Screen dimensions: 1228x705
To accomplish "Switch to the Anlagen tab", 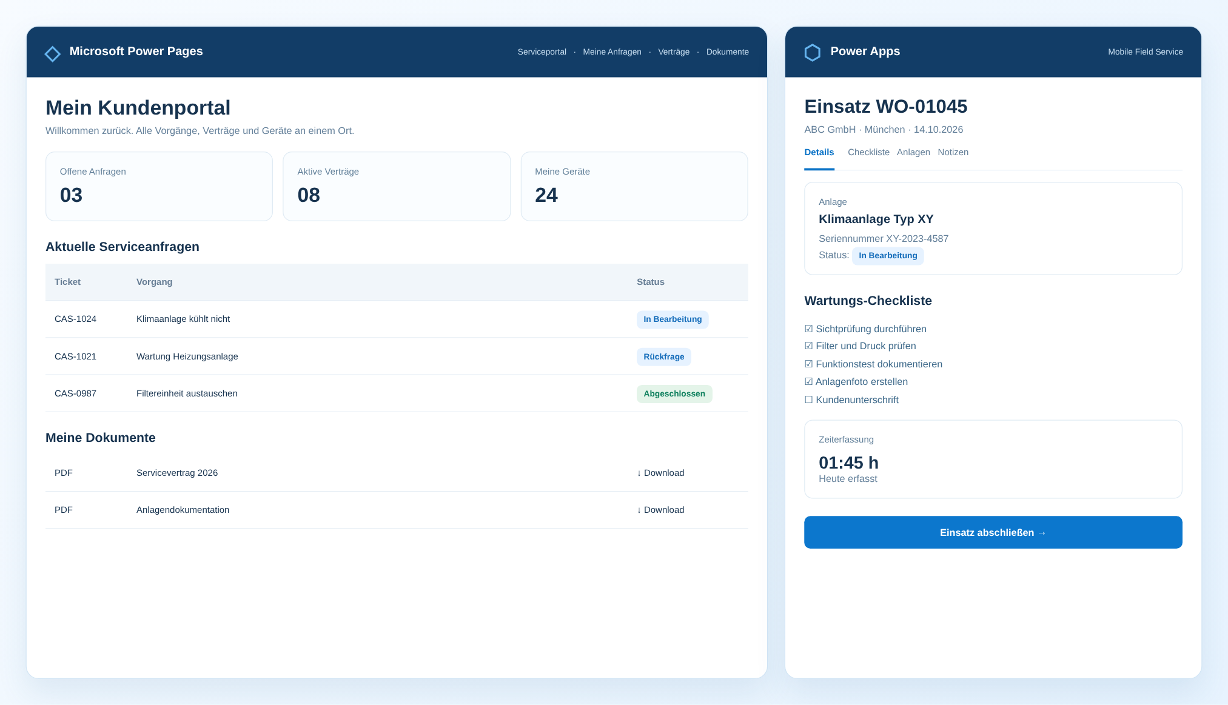I will (x=913, y=152).
